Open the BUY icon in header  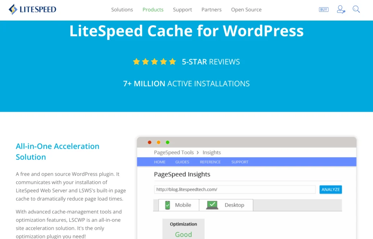[323, 9]
